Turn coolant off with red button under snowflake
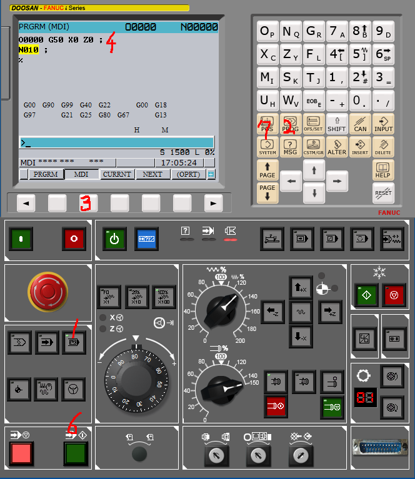Viewport: 415px width, 479px height. 394,295
